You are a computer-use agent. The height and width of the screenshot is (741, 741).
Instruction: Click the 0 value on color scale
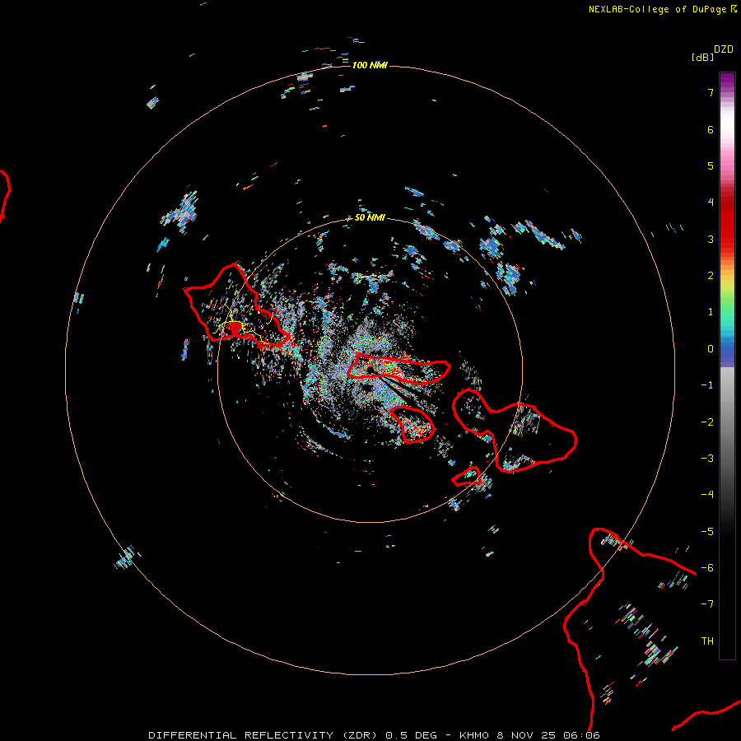(x=711, y=349)
